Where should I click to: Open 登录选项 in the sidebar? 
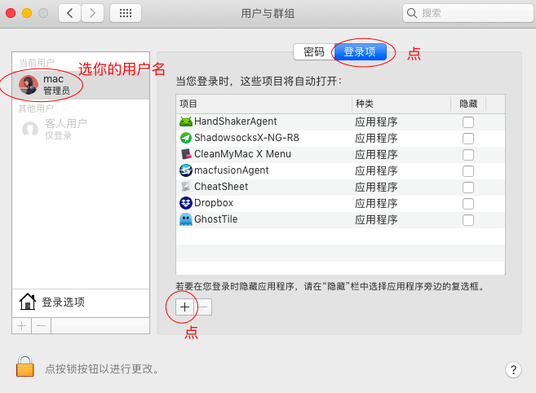tap(63, 302)
